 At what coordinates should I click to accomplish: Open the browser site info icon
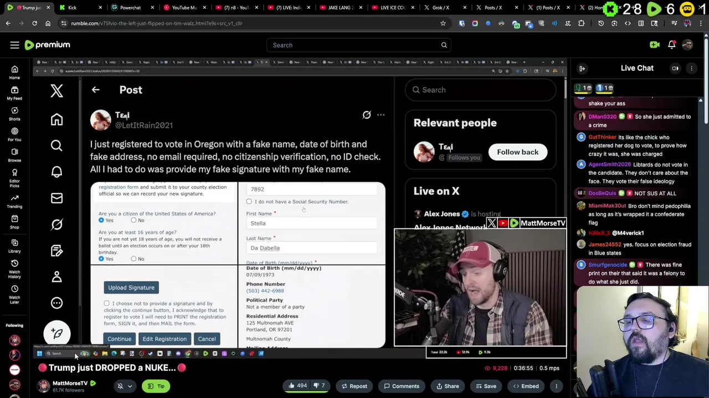(x=64, y=23)
